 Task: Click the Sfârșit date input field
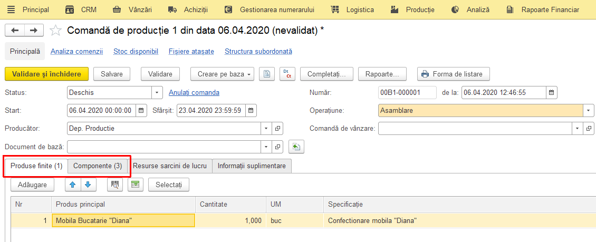(212, 111)
